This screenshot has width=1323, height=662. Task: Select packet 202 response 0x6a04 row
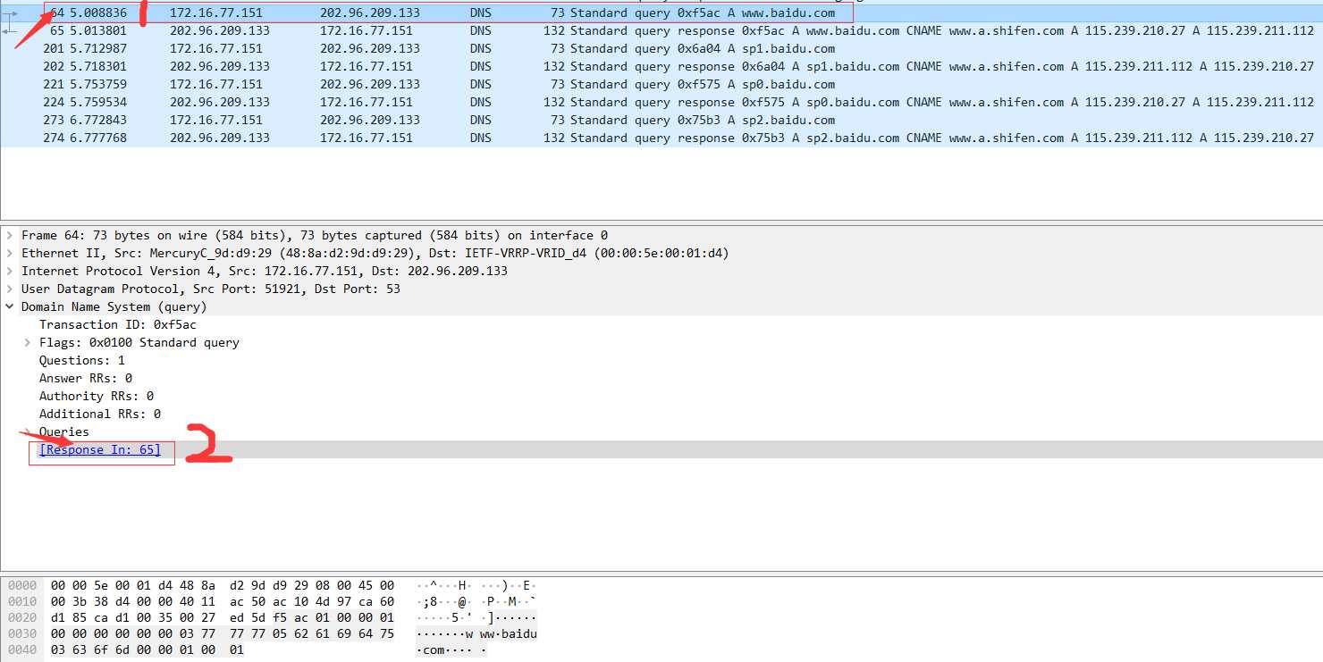point(661,66)
